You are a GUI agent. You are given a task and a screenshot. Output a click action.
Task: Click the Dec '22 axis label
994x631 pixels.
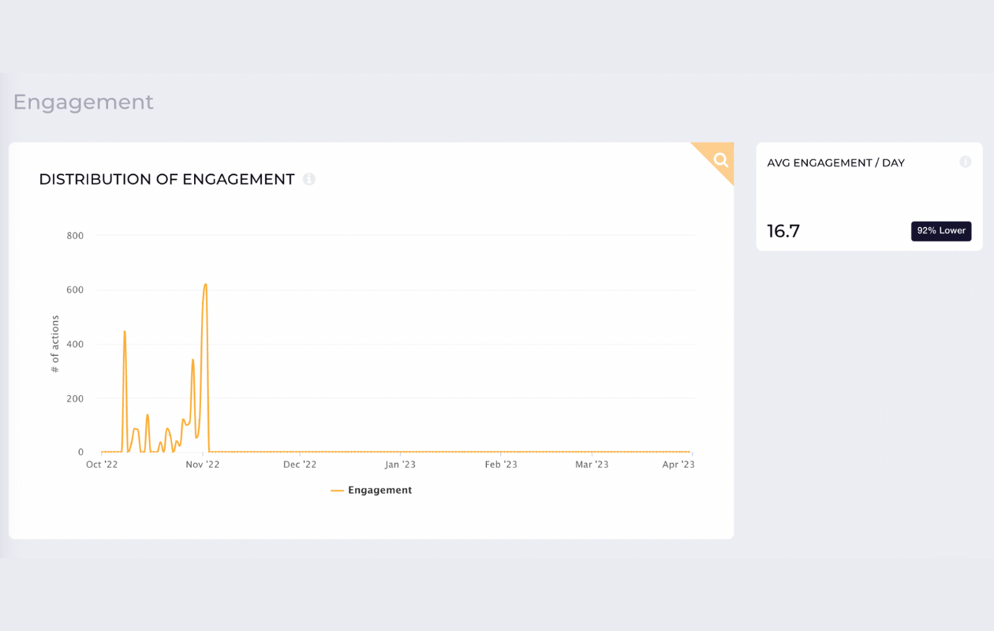(x=300, y=465)
